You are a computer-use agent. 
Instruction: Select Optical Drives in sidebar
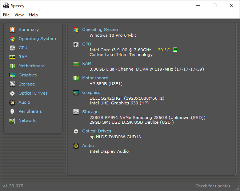click(33, 93)
